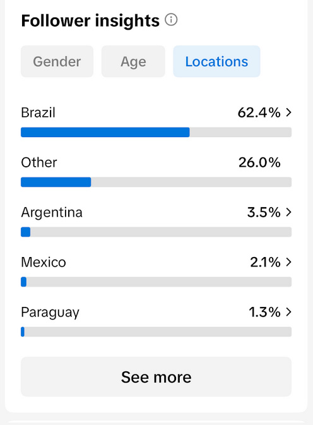Switch to the Age tab
The height and width of the screenshot is (425, 313).
pos(133,61)
